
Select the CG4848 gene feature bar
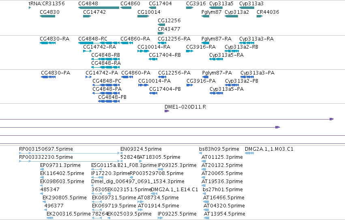[99, 8]
